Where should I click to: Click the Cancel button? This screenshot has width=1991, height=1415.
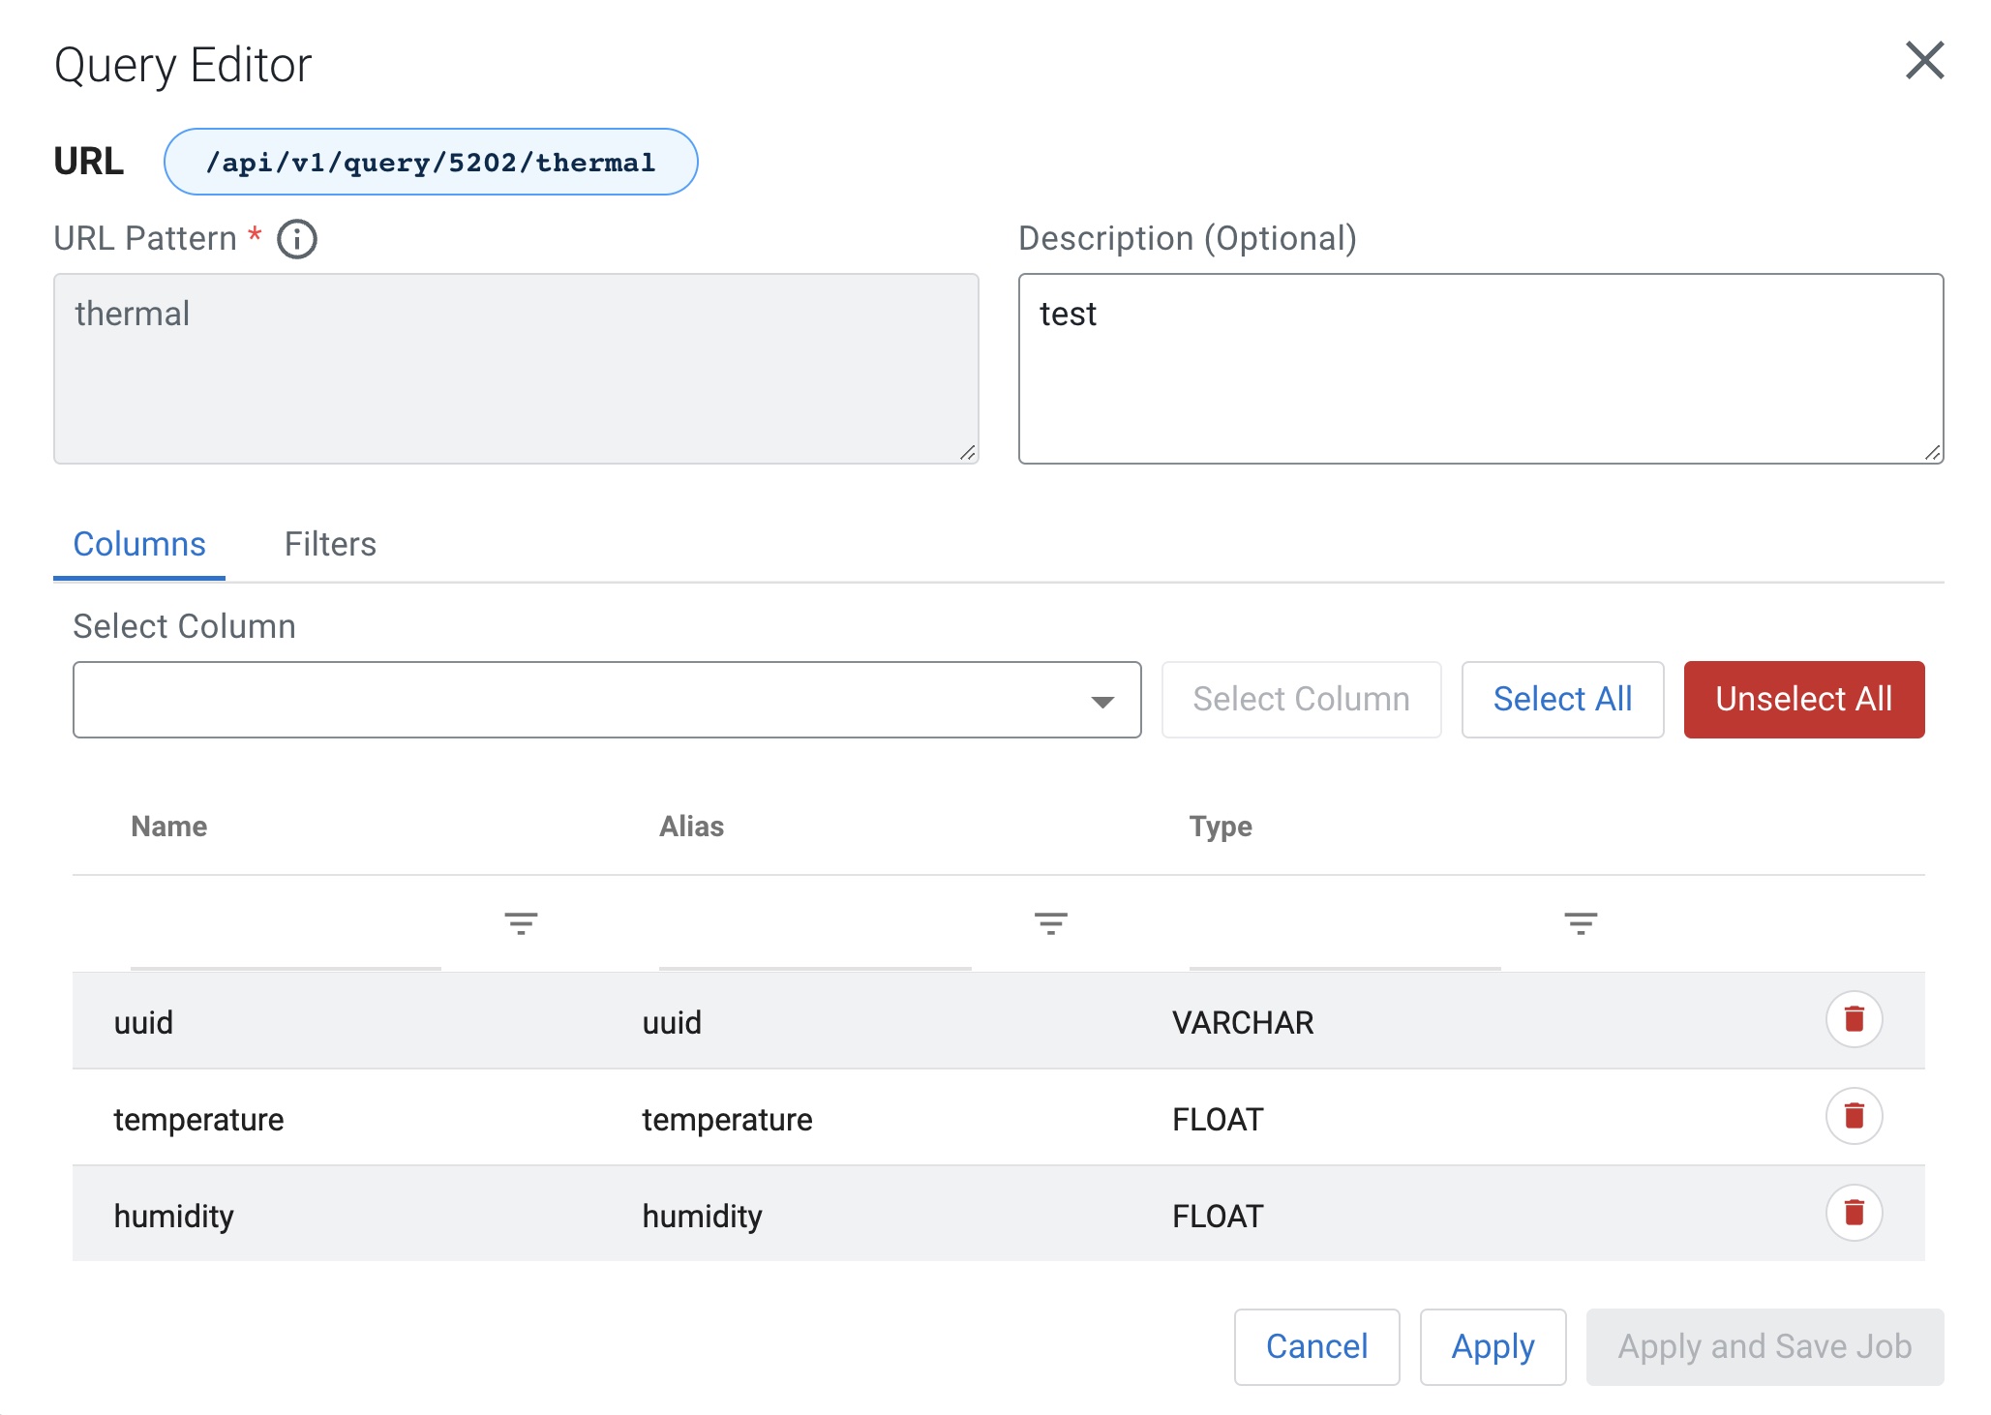pyautogui.click(x=1316, y=1346)
